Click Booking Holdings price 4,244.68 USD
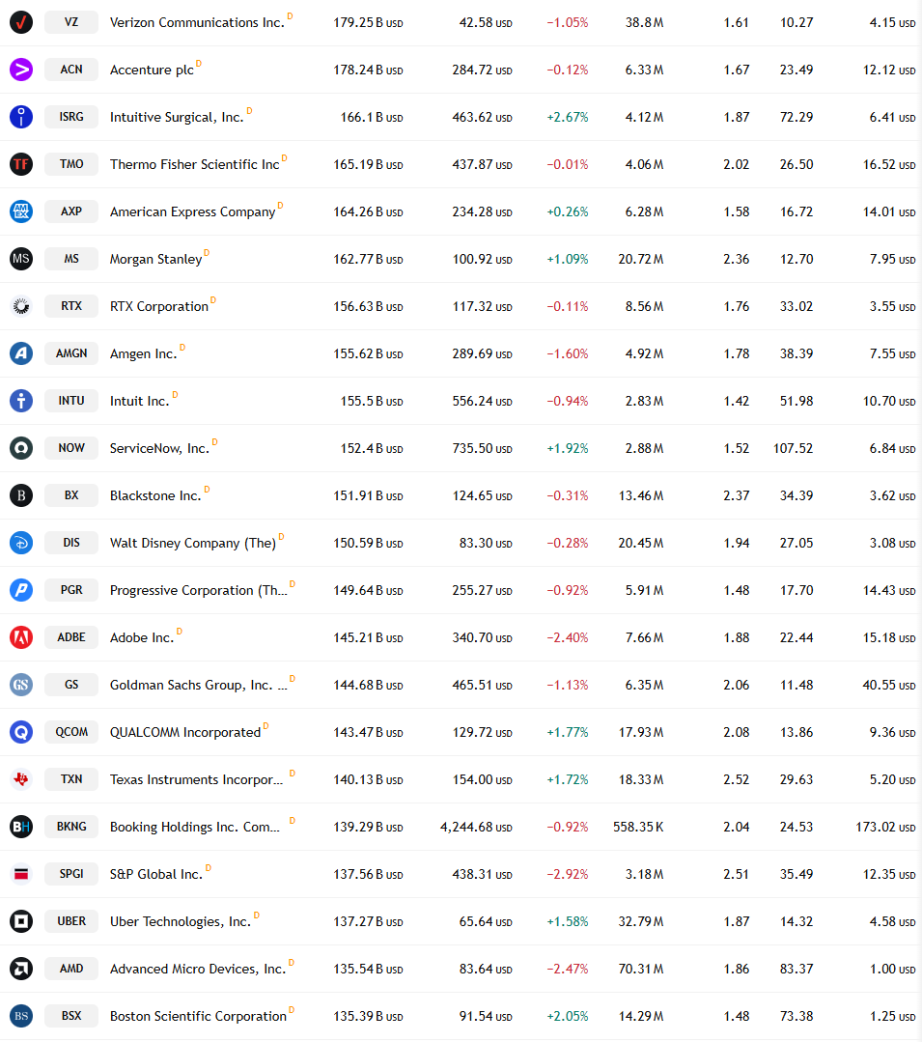 (476, 827)
